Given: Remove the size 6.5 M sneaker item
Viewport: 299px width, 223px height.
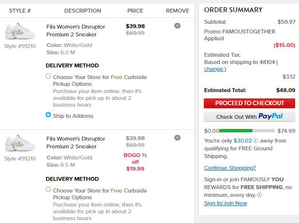Looking at the screenshot, I should (x=177, y=138).
